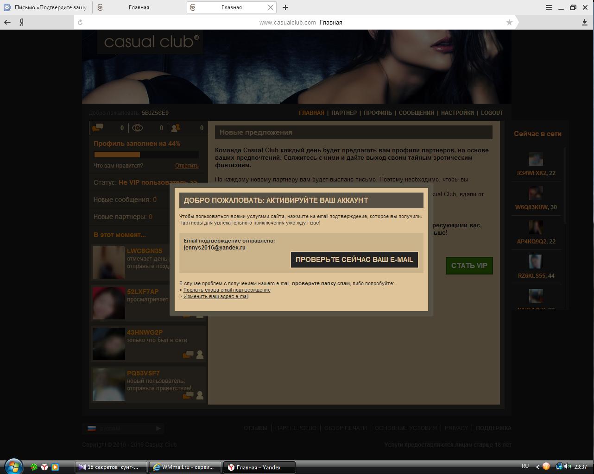Close the active 'Главная' tab

coord(271,7)
